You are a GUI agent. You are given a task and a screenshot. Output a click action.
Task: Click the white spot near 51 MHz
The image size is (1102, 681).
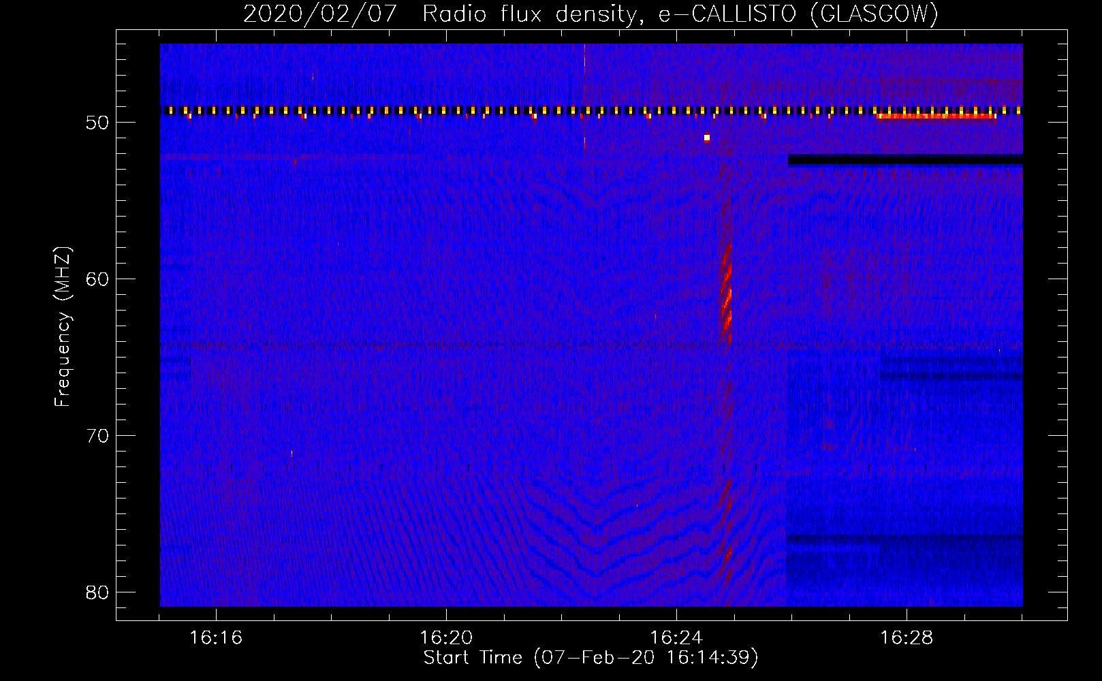pyautogui.click(x=707, y=138)
